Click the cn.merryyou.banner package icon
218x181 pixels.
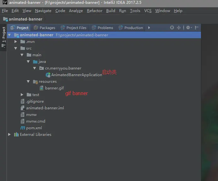click(42, 68)
